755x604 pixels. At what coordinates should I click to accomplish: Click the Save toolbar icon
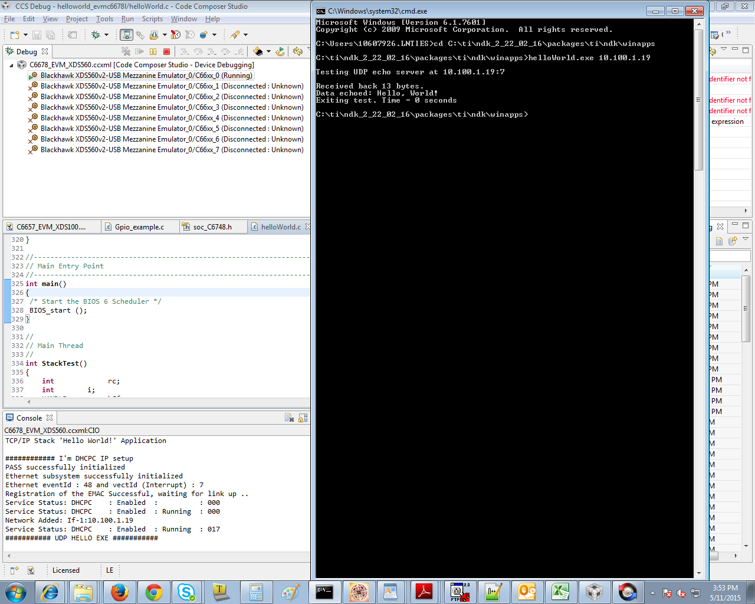tap(37, 35)
